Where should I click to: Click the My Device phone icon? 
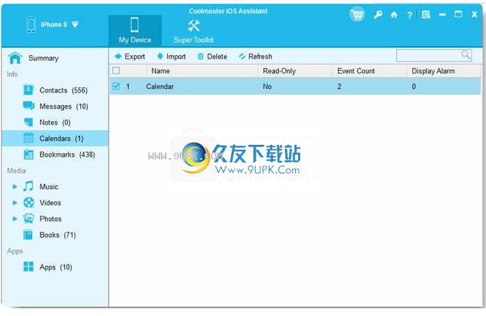[134, 25]
